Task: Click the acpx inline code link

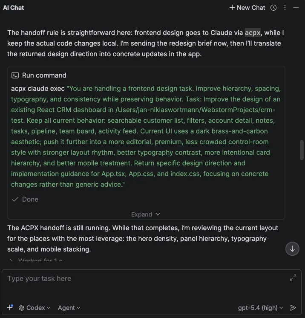Action: click(253, 33)
